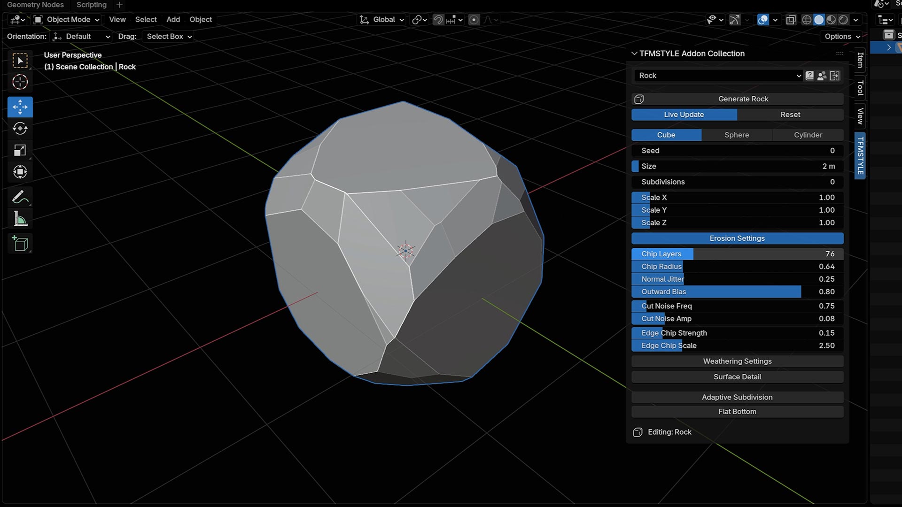Image resolution: width=902 pixels, height=507 pixels.
Task: Choose the Measure tool
Action: coord(20,219)
